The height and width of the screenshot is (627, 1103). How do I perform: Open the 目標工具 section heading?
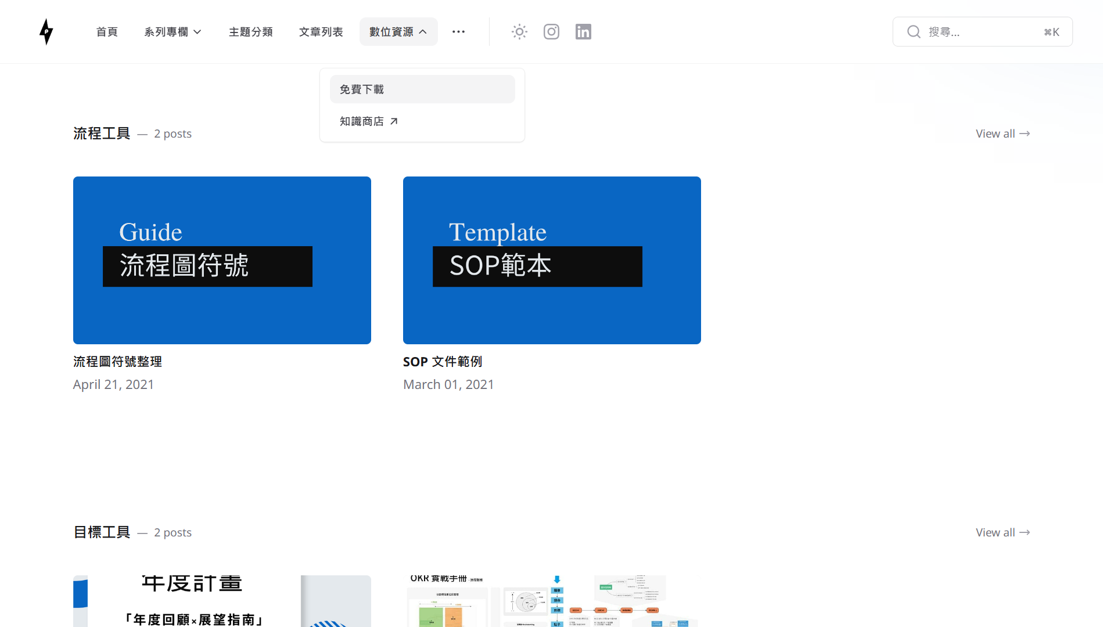102,532
